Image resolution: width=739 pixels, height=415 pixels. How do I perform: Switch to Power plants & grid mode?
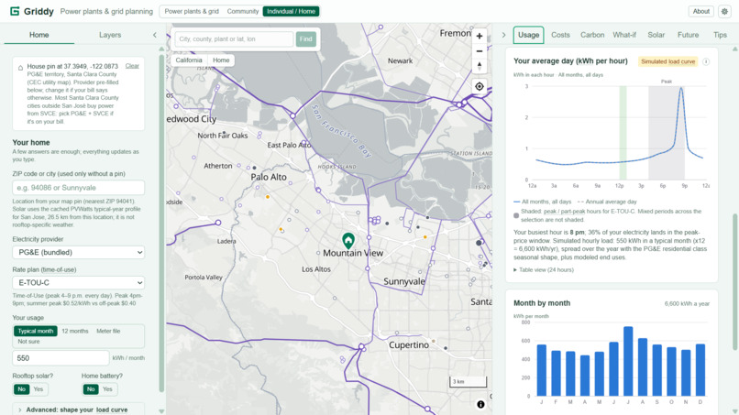point(192,11)
